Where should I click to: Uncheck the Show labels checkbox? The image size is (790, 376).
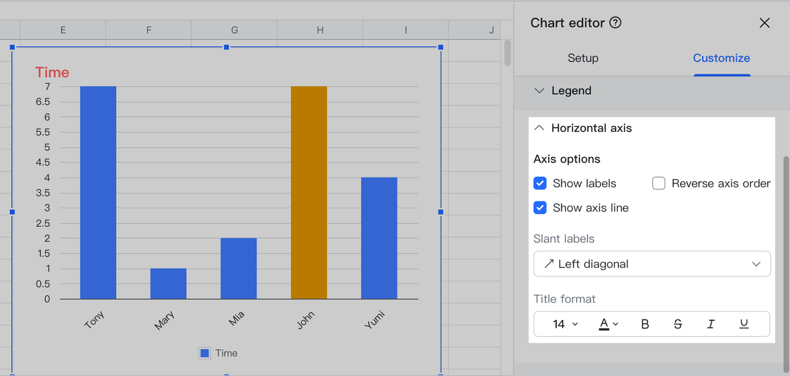(x=540, y=184)
